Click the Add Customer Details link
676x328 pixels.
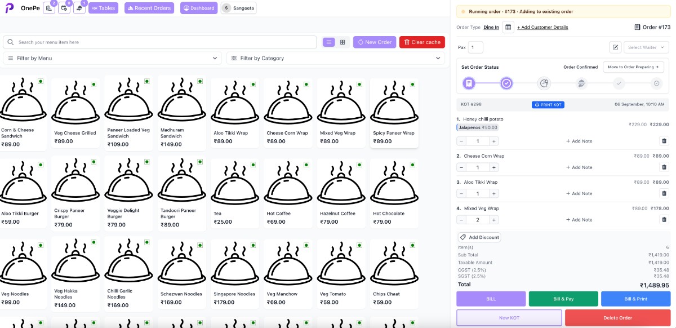(x=542, y=27)
